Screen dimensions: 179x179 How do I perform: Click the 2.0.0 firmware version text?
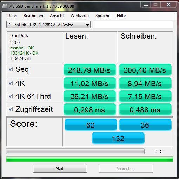tap(15, 43)
